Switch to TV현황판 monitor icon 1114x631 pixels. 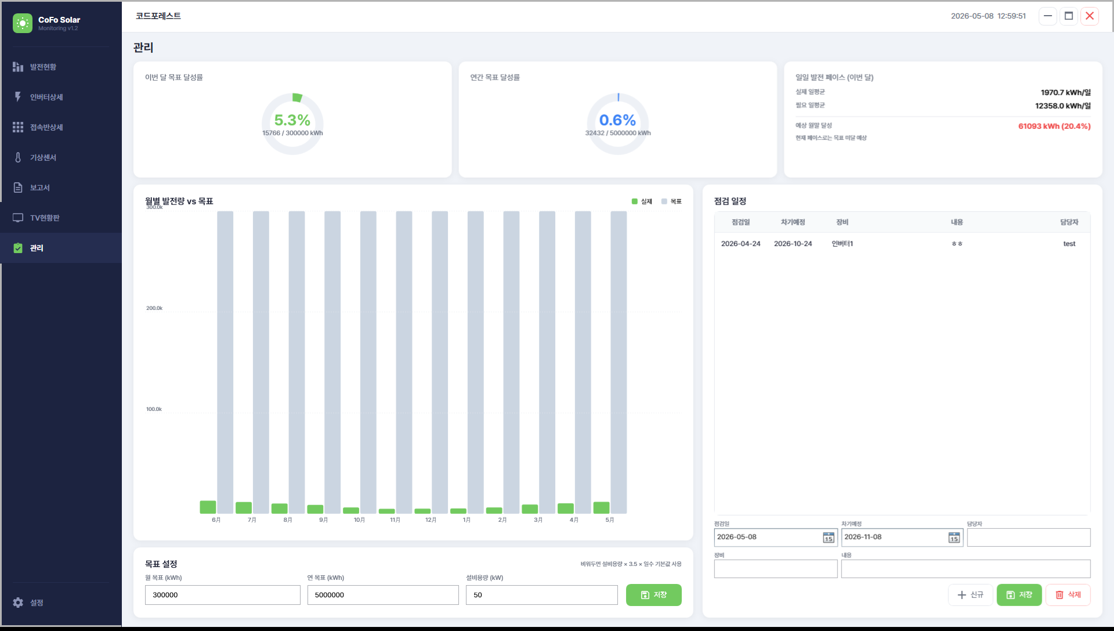(18, 218)
